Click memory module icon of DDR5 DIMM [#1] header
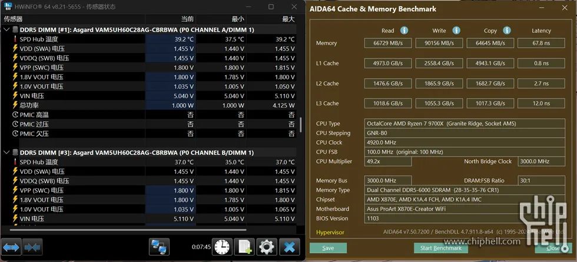The width and height of the screenshot is (577, 262). pyautogui.click(x=15, y=29)
